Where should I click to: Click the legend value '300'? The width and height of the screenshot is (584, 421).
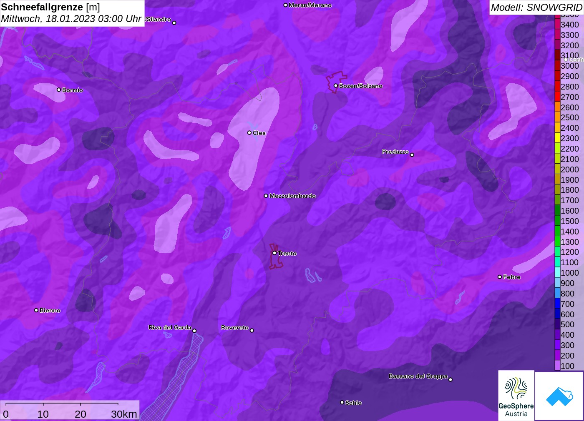click(567, 345)
